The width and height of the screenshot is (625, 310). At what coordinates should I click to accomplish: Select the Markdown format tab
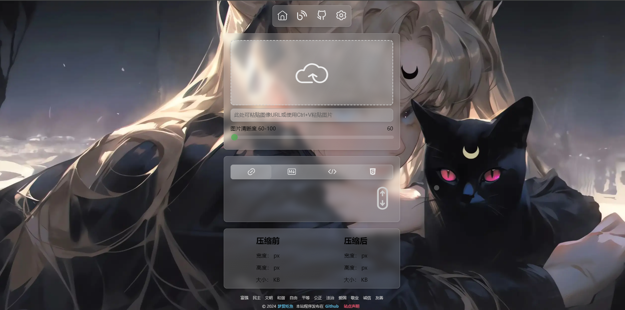(292, 172)
